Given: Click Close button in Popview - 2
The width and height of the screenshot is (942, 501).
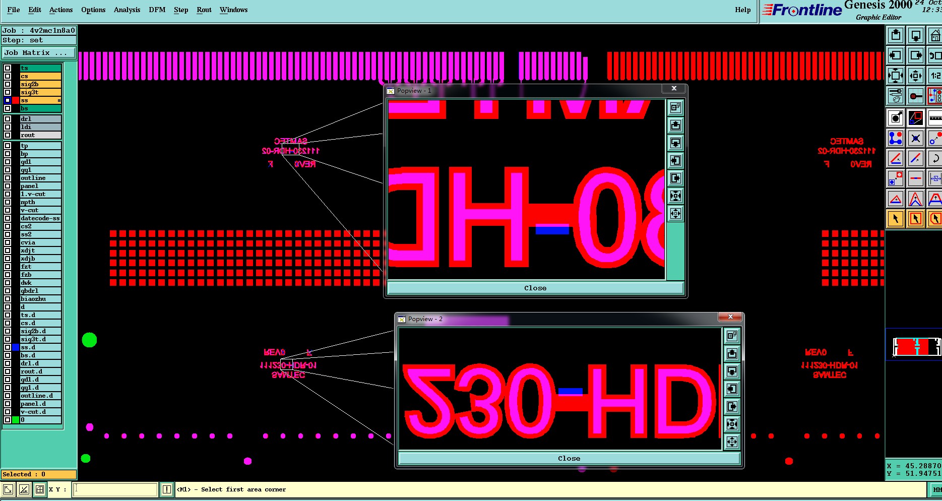Looking at the screenshot, I should click(569, 459).
